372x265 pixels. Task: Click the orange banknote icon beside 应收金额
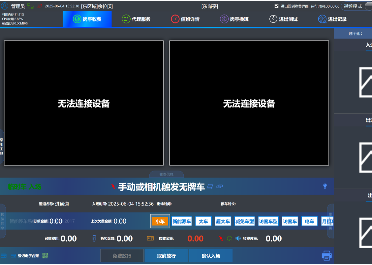150,238
